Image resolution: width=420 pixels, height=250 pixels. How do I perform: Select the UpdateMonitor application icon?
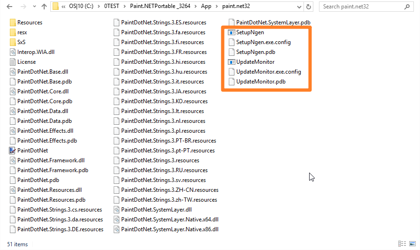coord(232,62)
